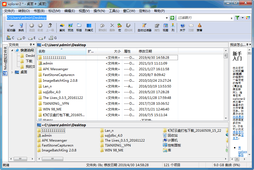Click the upper file list's vertical scrollbar
Viewport: 254px width, 170px height.
(226, 84)
